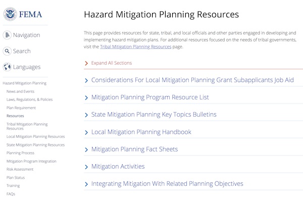Open Laws, Regulations, & Policies sidebar link
Image resolution: width=303 pixels, height=197 pixels.
29,100
